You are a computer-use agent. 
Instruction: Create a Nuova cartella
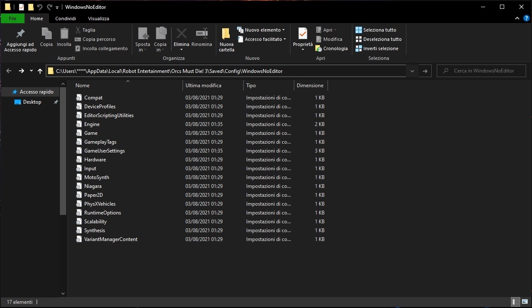226,40
